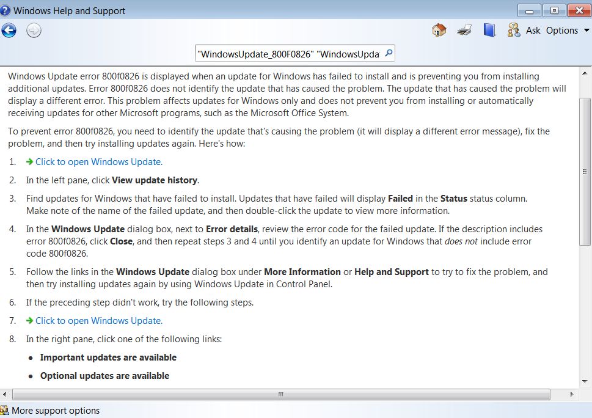Click 'Important updates are available' bullet text
This screenshot has height=418, width=592.
click(108, 358)
